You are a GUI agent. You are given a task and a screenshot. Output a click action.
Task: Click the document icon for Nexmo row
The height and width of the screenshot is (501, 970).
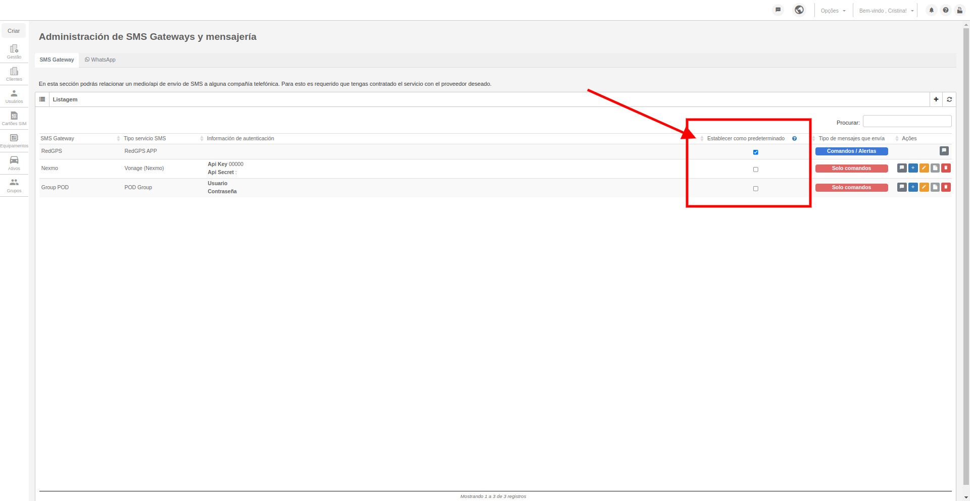935,168
